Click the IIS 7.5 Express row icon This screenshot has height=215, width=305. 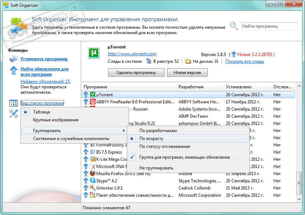(x=93, y=152)
